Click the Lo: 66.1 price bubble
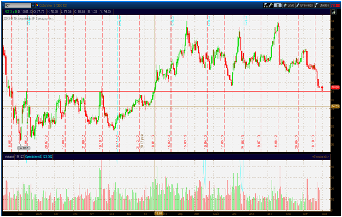342x217 pixels. (x=23, y=148)
